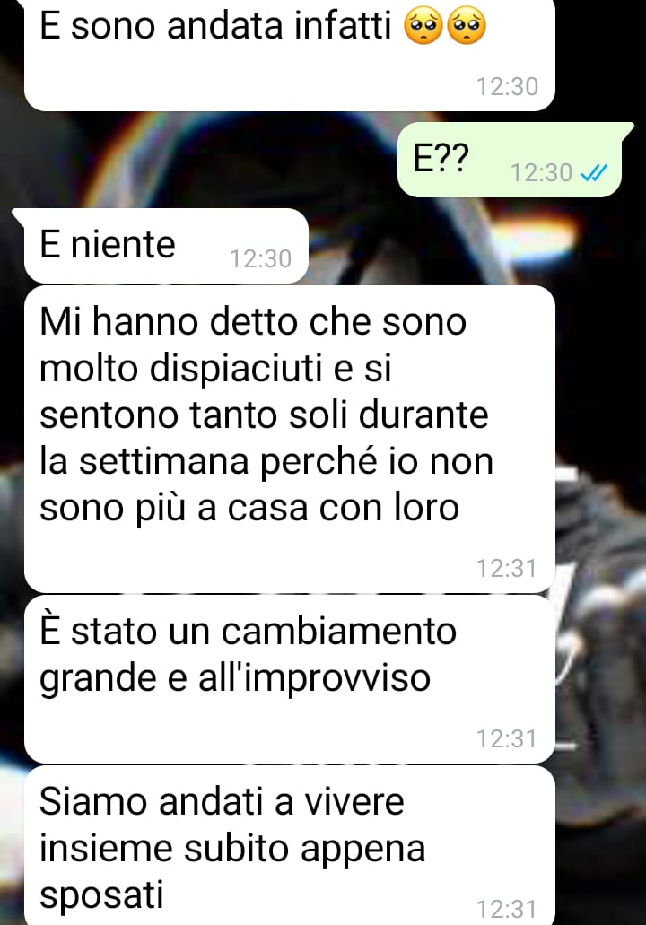
Task: Click the word "settimana" in the long message
Action: (164, 461)
